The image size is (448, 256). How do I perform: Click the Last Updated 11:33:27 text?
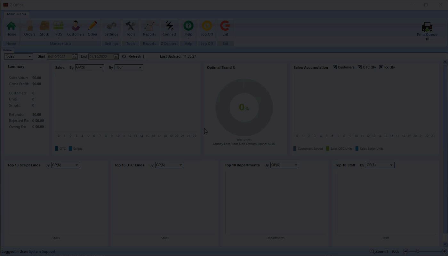(x=178, y=57)
